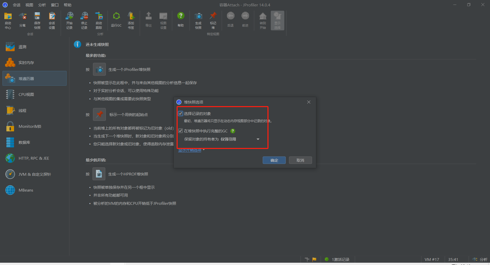Screen dimensions: 490x265
Task: Click the VM #17 status entry
Action: pyautogui.click(x=432, y=259)
